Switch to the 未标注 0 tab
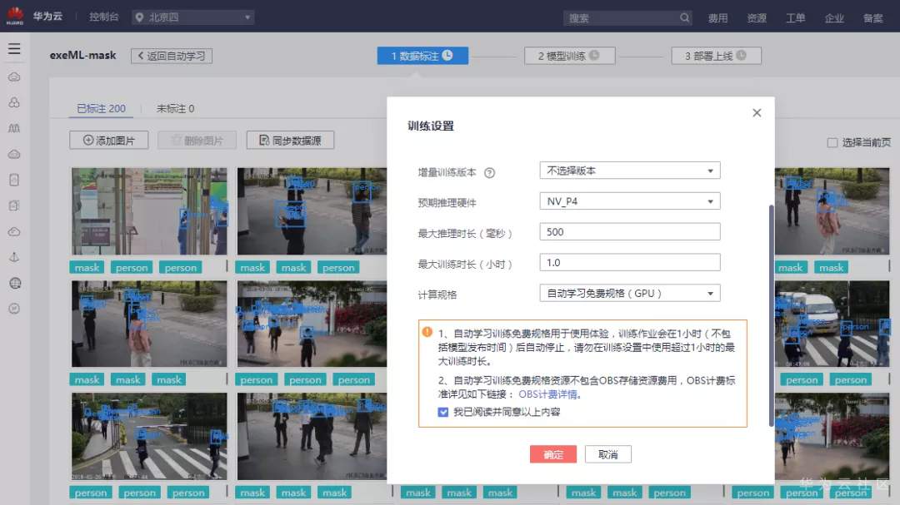Viewport: 900px width, 505px height. (x=175, y=108)
